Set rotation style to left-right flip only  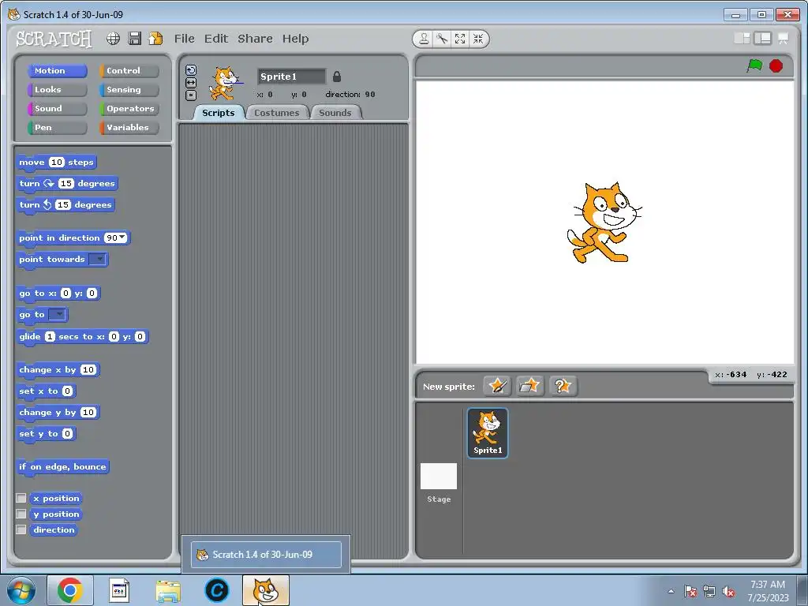pyautogui.click(x=191, y=82)
